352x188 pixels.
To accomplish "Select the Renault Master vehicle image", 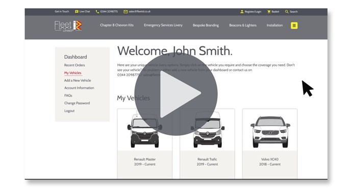I will pyautogui.click(x=144, y=130).
